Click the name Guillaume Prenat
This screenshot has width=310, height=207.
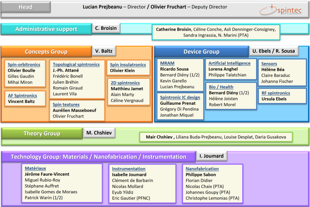[178, 103]
